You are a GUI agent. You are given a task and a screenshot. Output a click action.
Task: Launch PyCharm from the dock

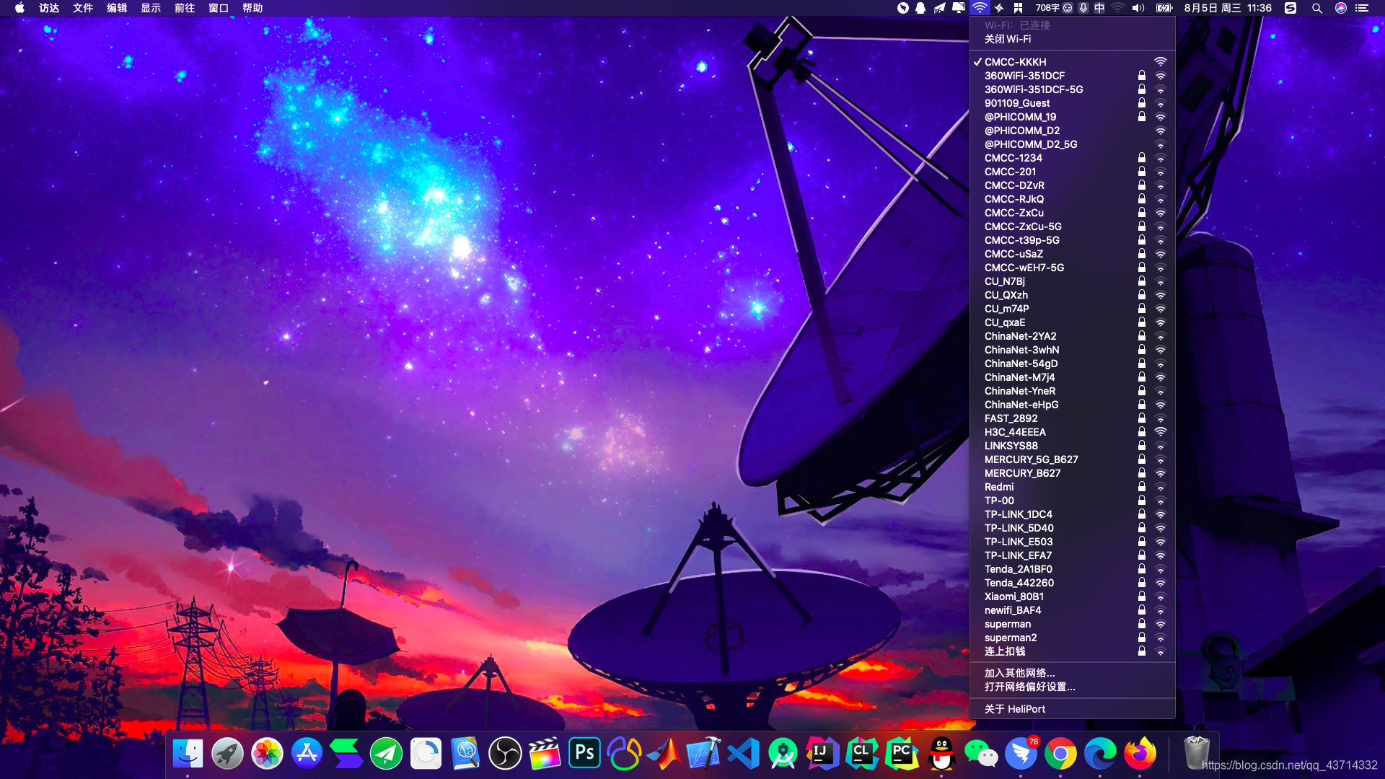click(902, 754)
